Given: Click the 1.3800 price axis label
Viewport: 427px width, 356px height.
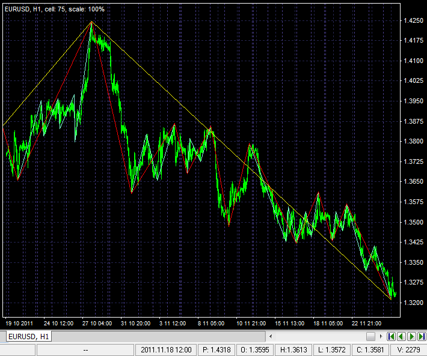Looking at the screenshot, I should (413, 141).
